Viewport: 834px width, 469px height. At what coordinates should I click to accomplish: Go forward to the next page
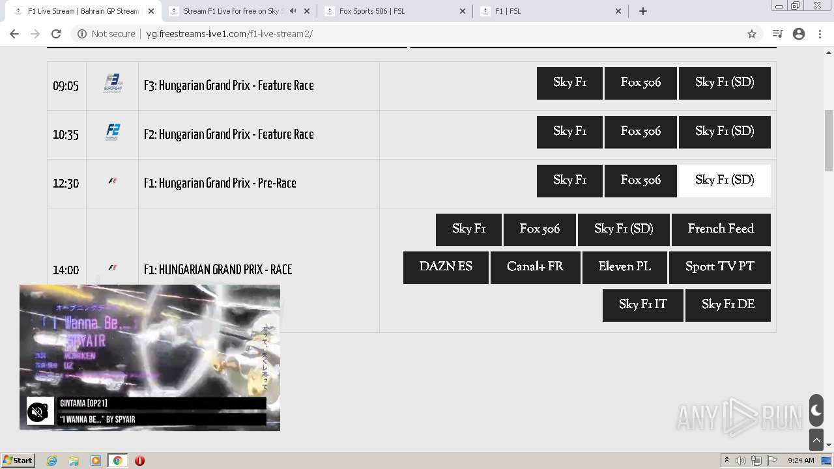point(35,34)
